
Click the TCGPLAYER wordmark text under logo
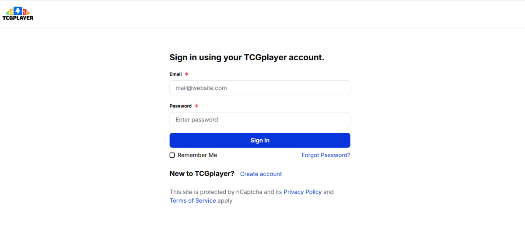pos(17,18)
